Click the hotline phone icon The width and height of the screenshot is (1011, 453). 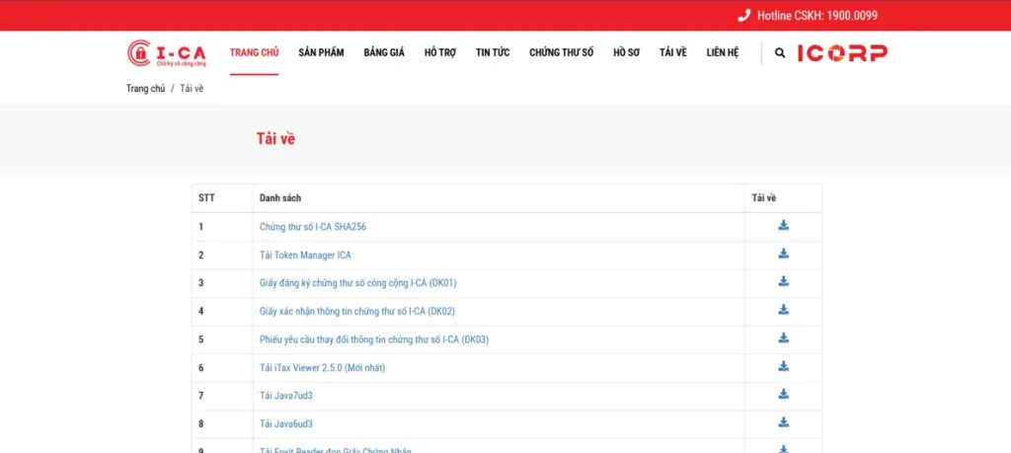pos(744,16)
